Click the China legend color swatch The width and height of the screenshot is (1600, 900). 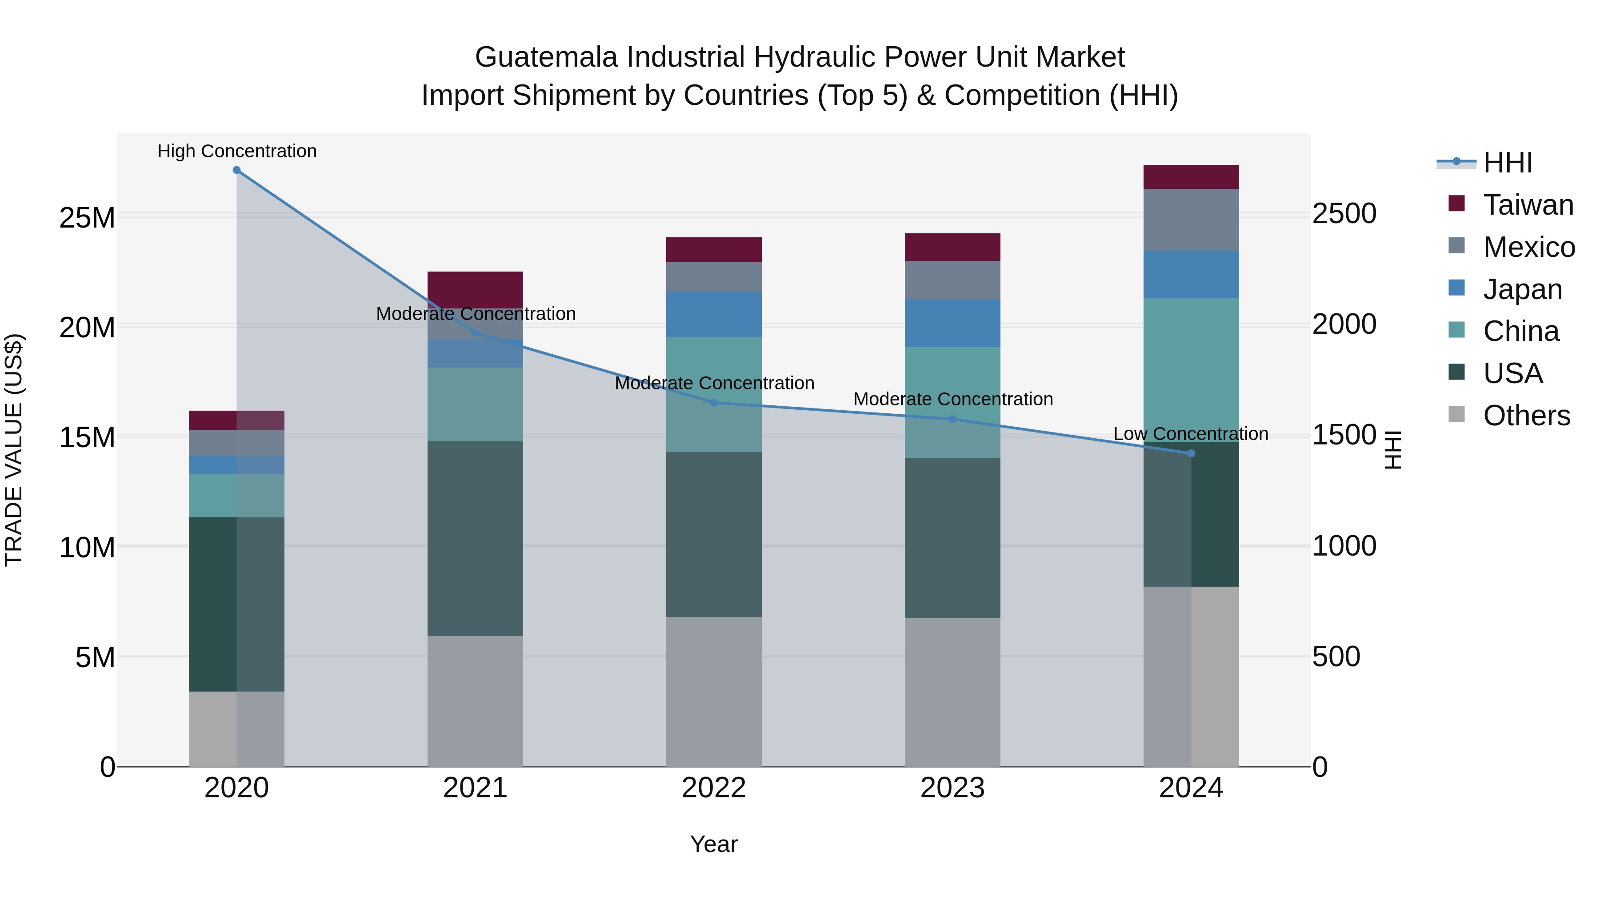(1456, 330)
